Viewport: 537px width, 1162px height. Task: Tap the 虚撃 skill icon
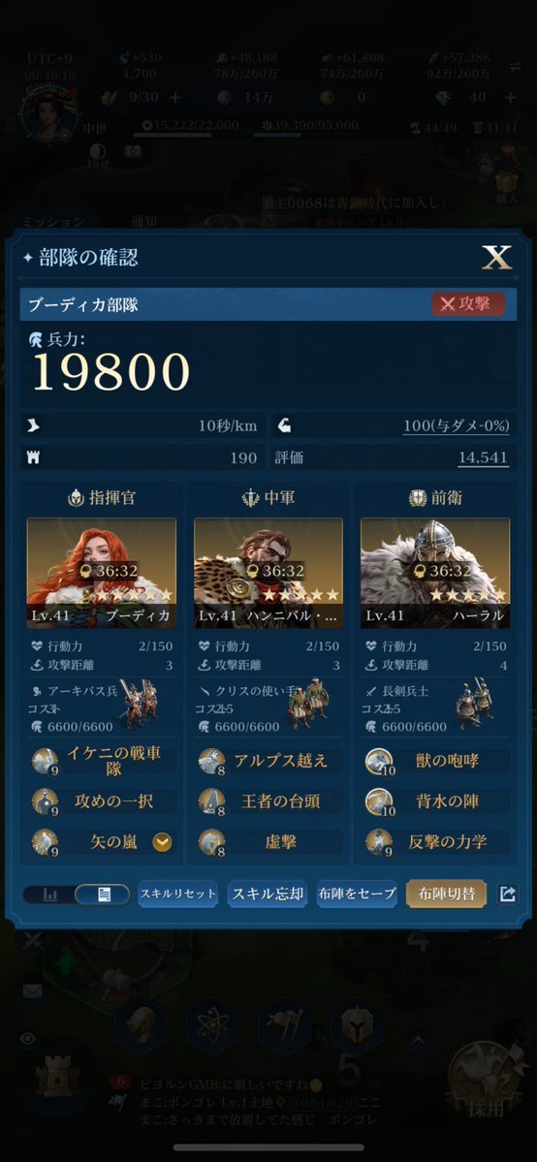coord(212,842)
